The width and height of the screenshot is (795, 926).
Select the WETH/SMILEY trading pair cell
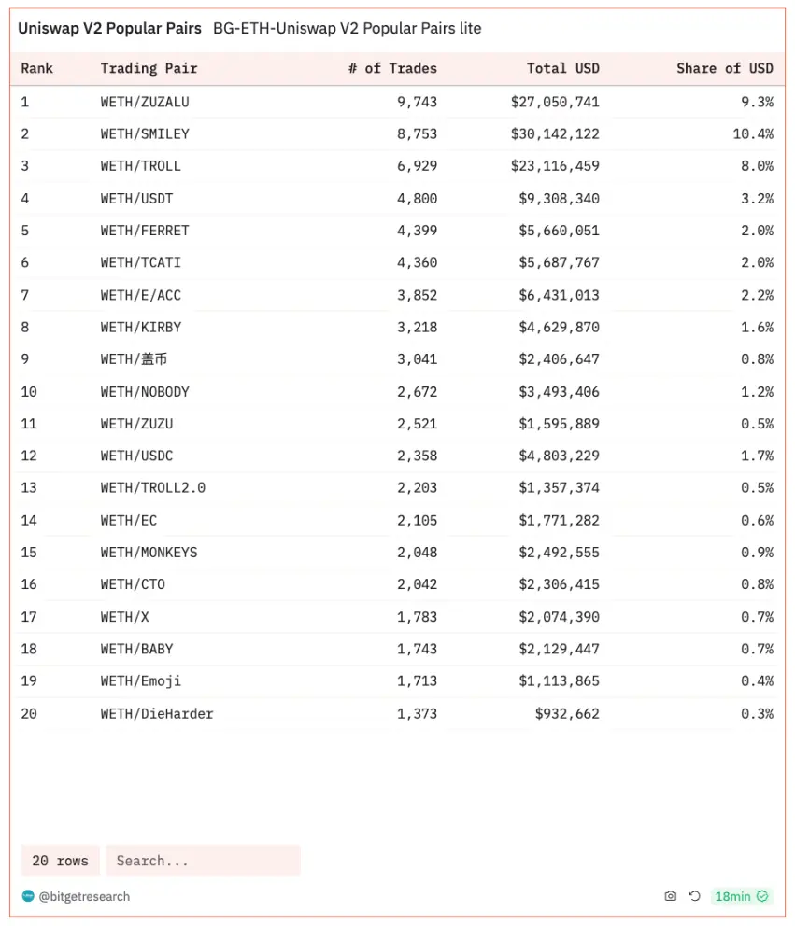[145, 133]
